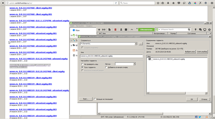Click the browser Поиск search box

click(137, 3)
